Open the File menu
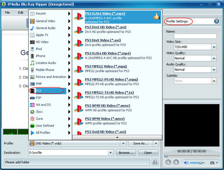Viewport: 224px width, 170px height. coord(7,13)
